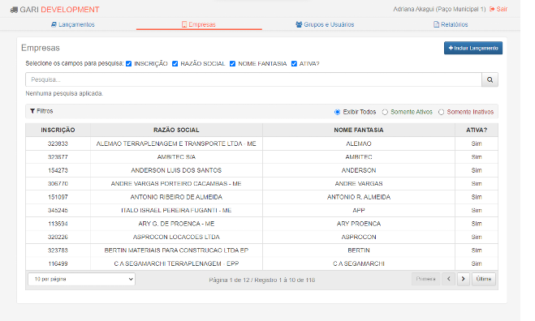Image resolution: width=535 pixels, height=321 pixels.
Task: Toggle the RAZÃO SOCIAL checkbox
Action: pyautogui.click(x=175, y=64)
